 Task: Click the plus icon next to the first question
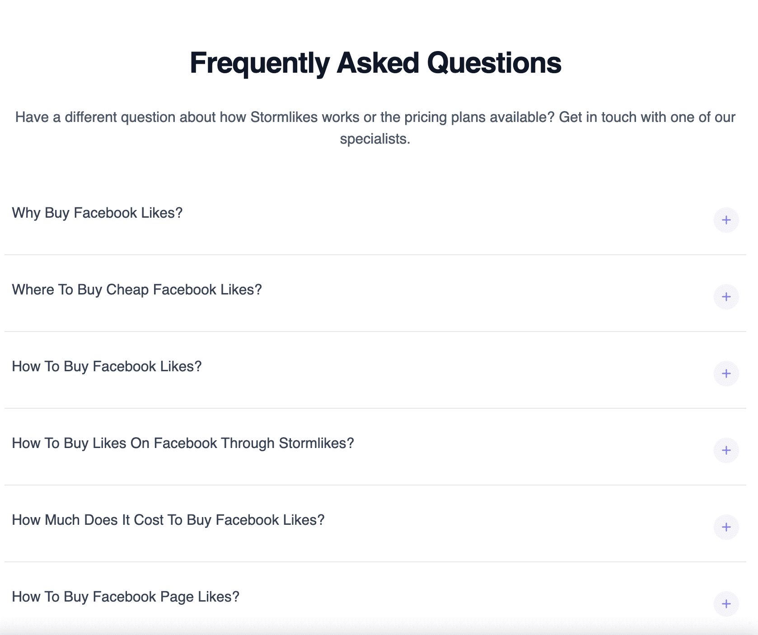pos(726,220)
